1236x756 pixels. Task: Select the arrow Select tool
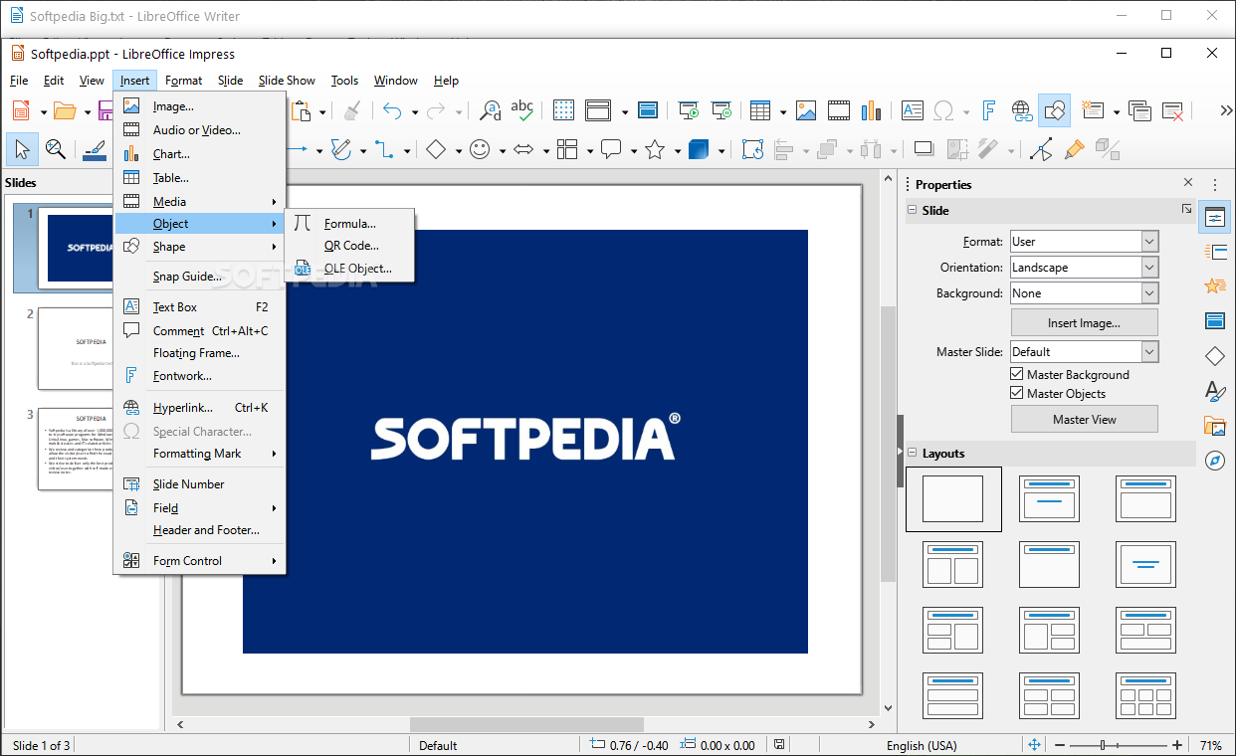click(22, 149)
